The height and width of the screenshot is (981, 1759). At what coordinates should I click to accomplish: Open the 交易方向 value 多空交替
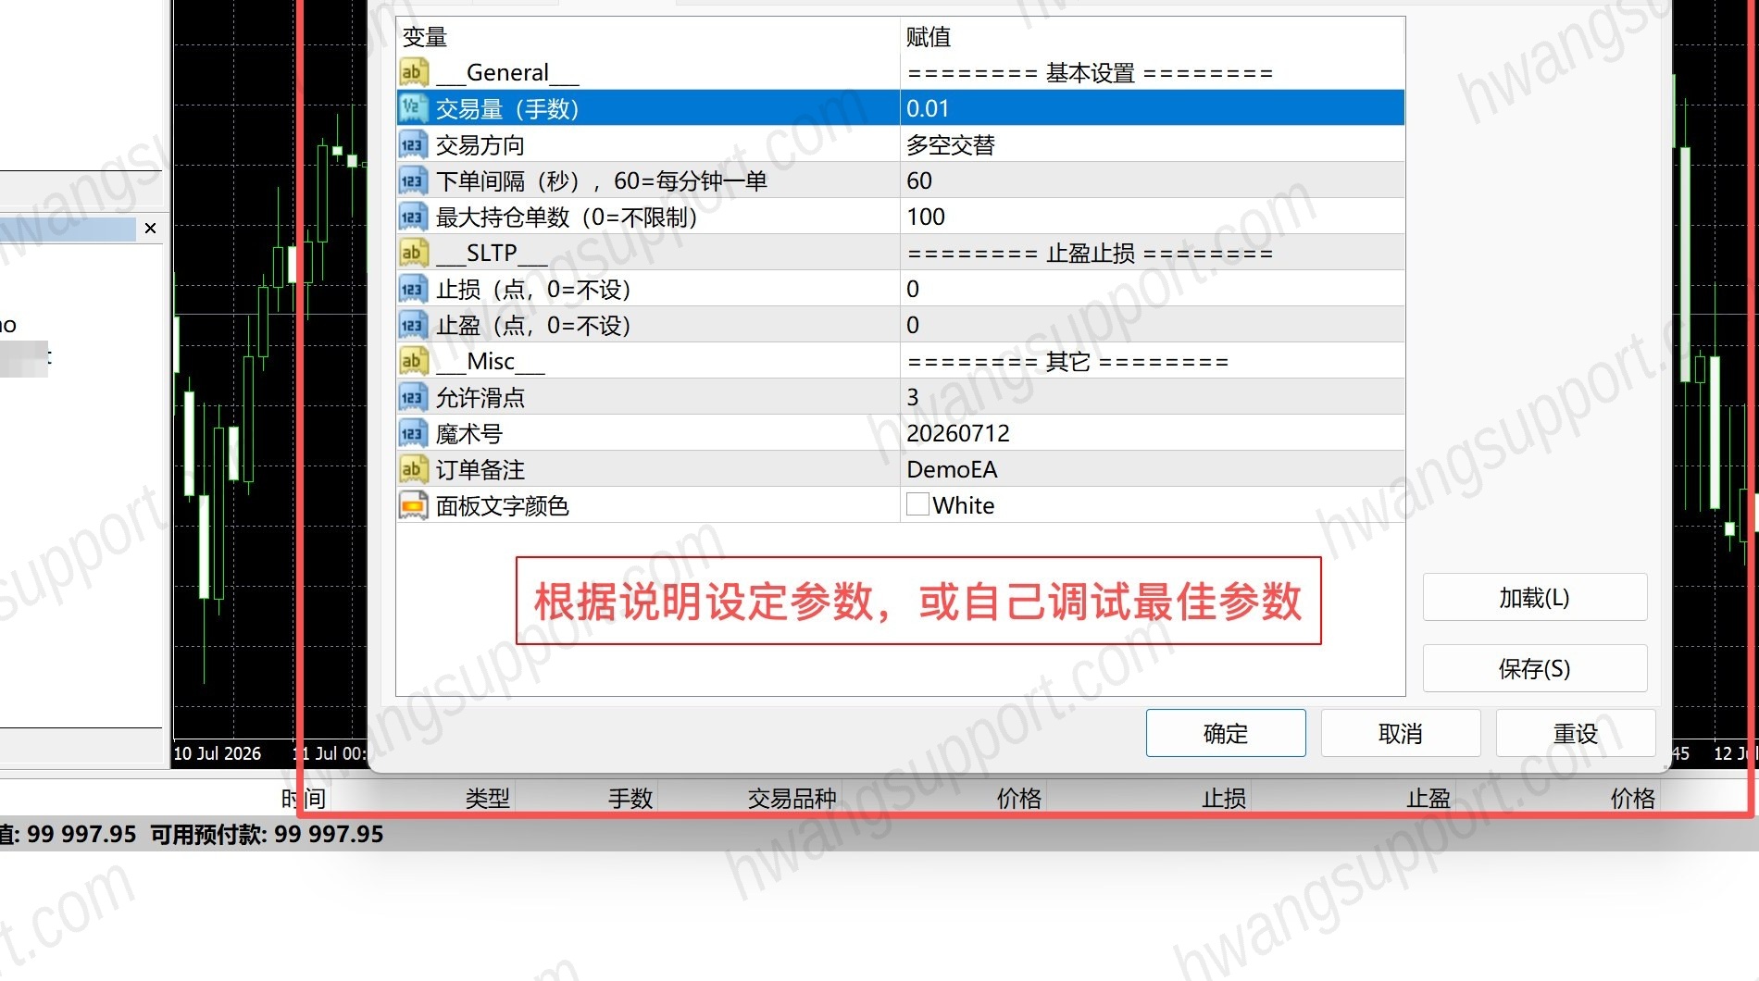[1152, 144]
